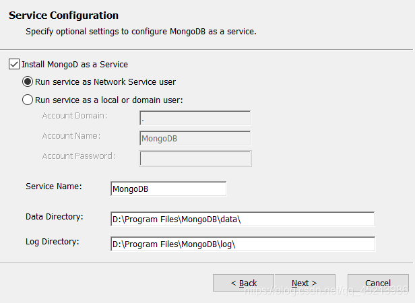Cancel the MongoDB setup
The image size is (415, 303).
378,283
